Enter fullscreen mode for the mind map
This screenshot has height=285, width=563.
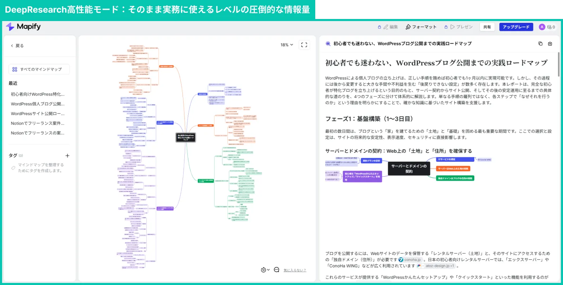point(304,45)
